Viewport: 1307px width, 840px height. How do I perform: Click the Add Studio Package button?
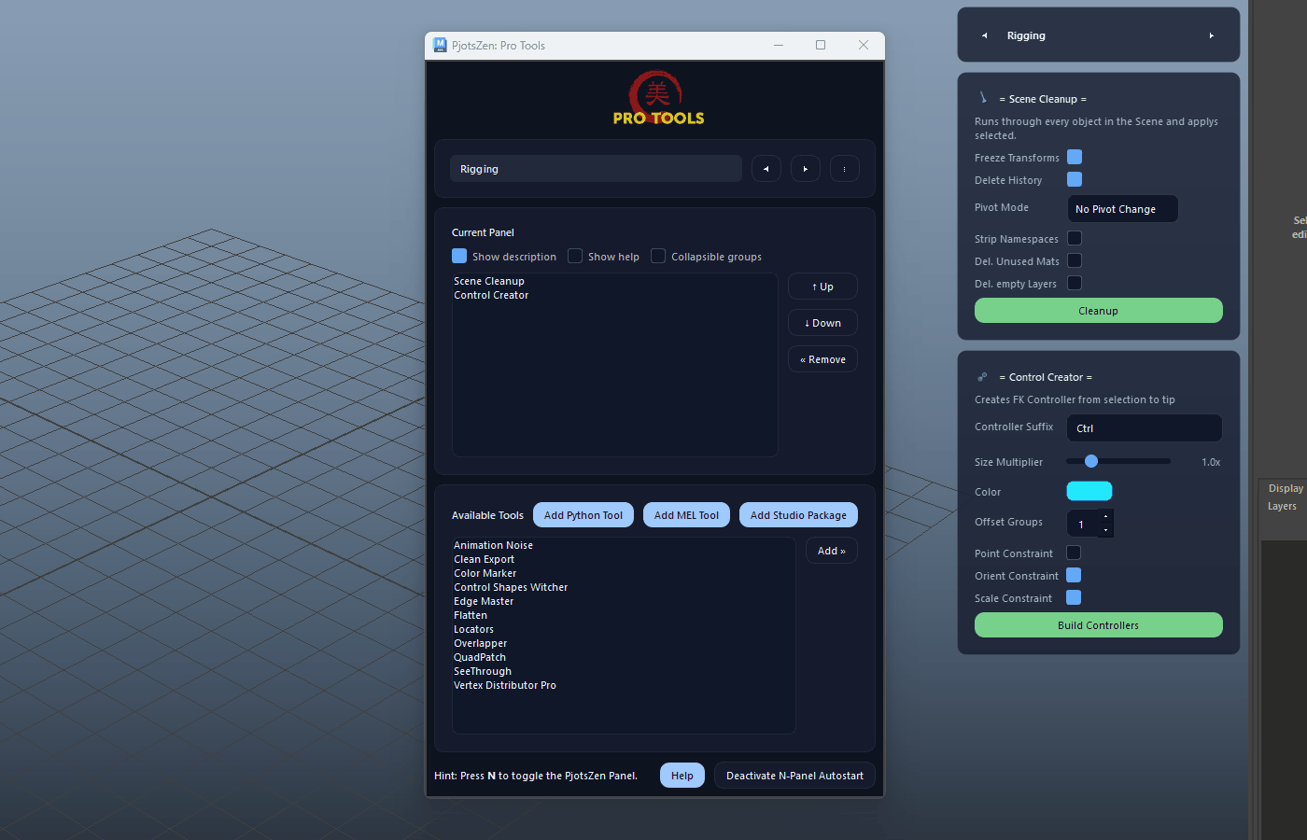pyautogui.click(x=798, y=515)
